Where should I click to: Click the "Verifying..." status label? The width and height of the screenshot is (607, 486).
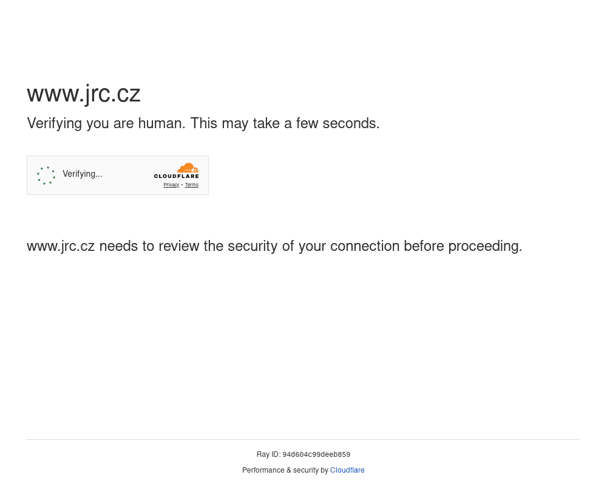(x=83, y=174)
